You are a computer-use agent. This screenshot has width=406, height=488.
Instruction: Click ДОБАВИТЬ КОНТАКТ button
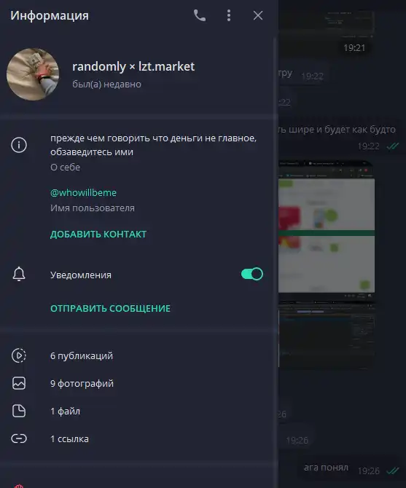(x=98, y=234)
